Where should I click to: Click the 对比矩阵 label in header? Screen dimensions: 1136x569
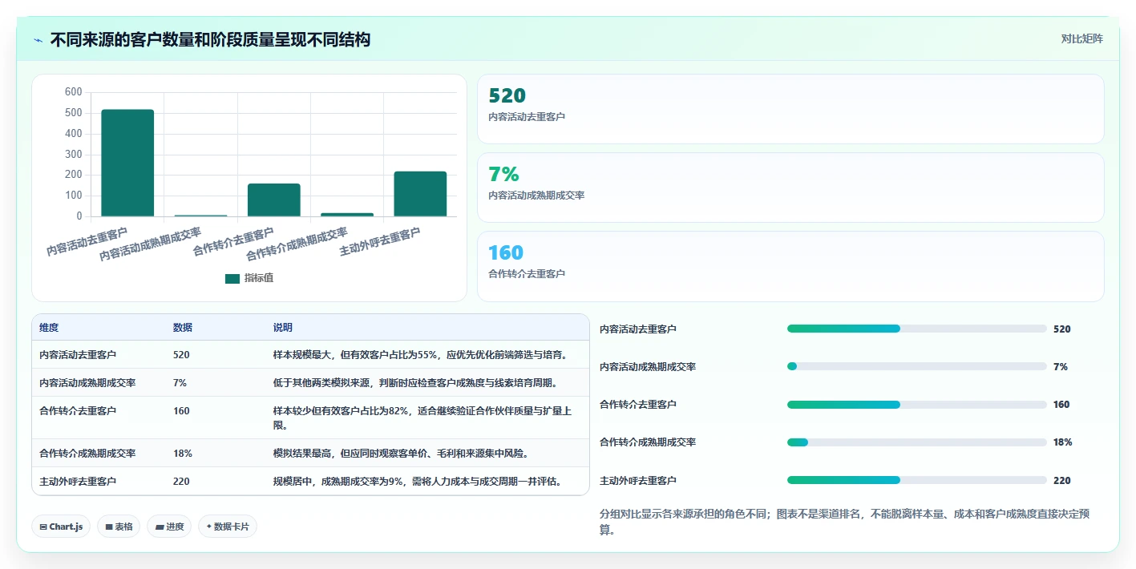(1081, 38)
